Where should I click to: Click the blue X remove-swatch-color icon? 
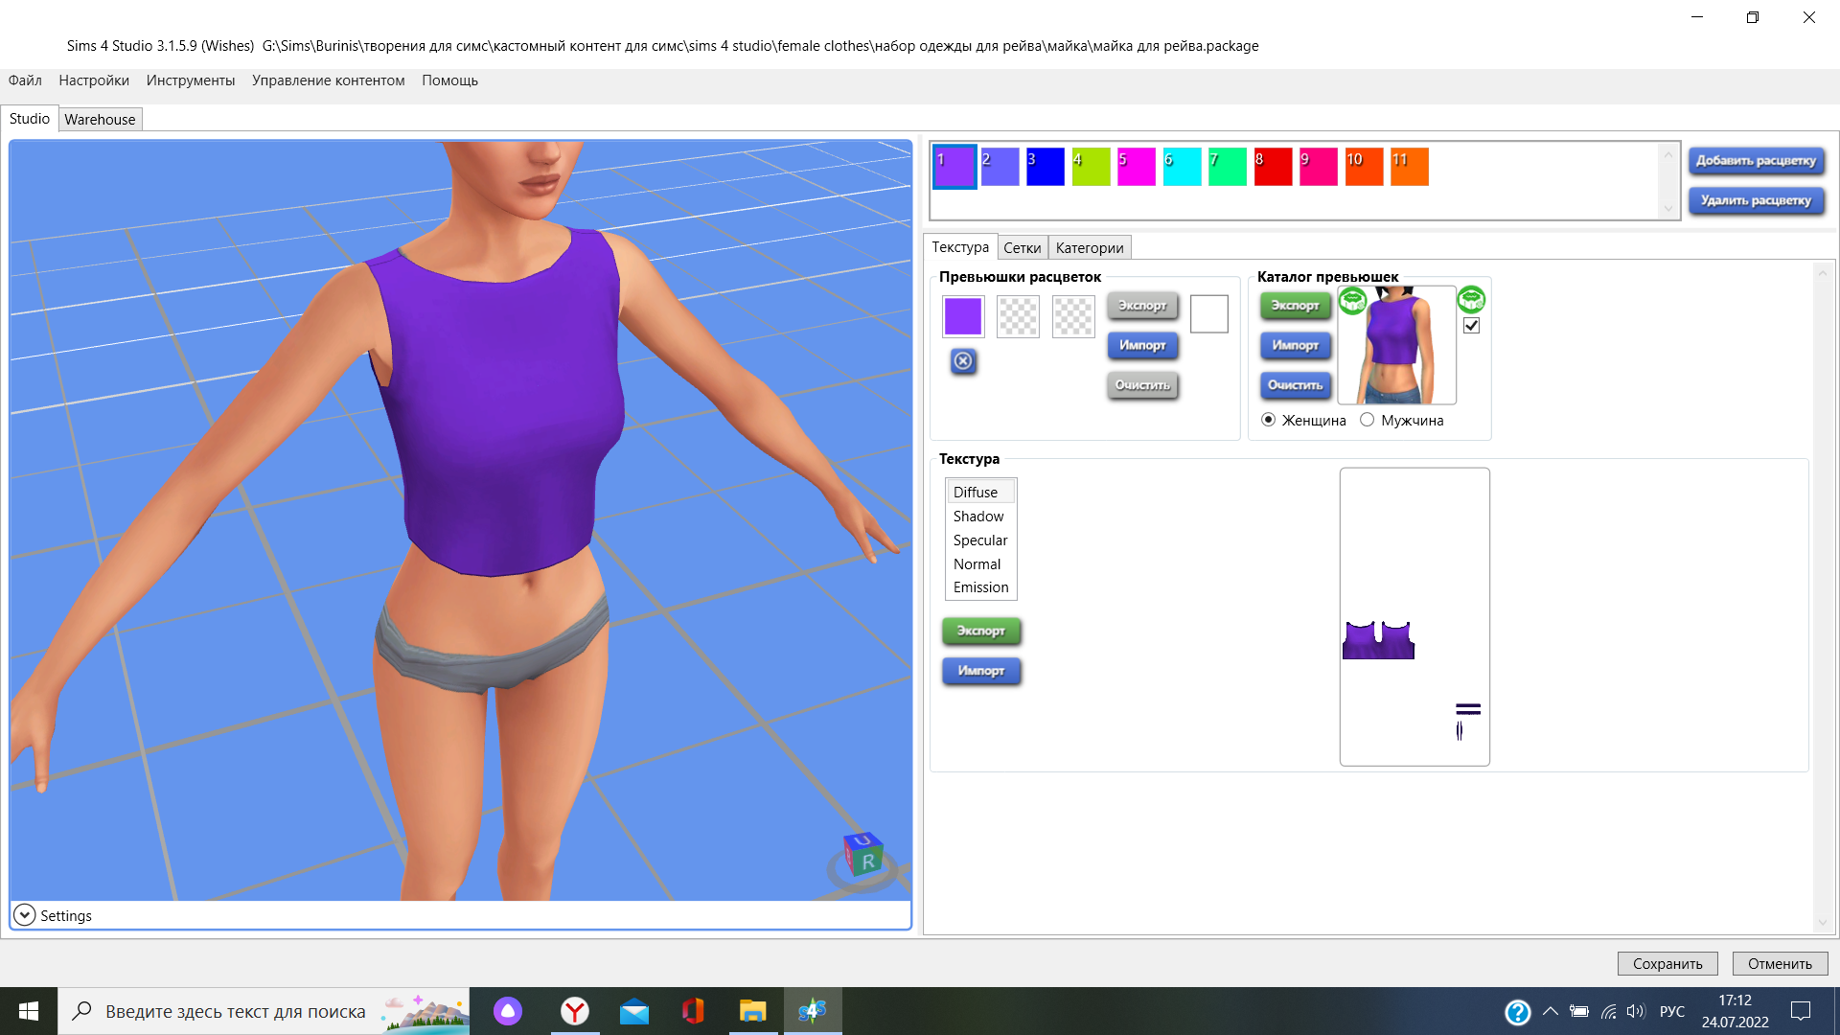963,361
